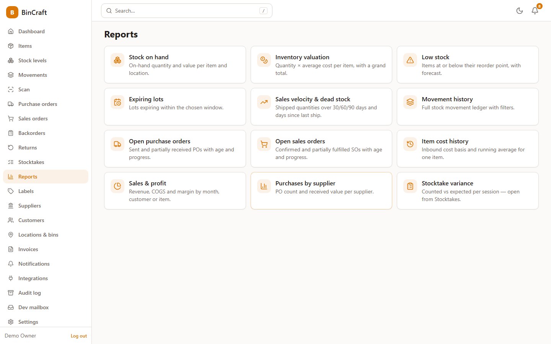
Task: Open the Stock on hand report title
Action: pos(148,57)
